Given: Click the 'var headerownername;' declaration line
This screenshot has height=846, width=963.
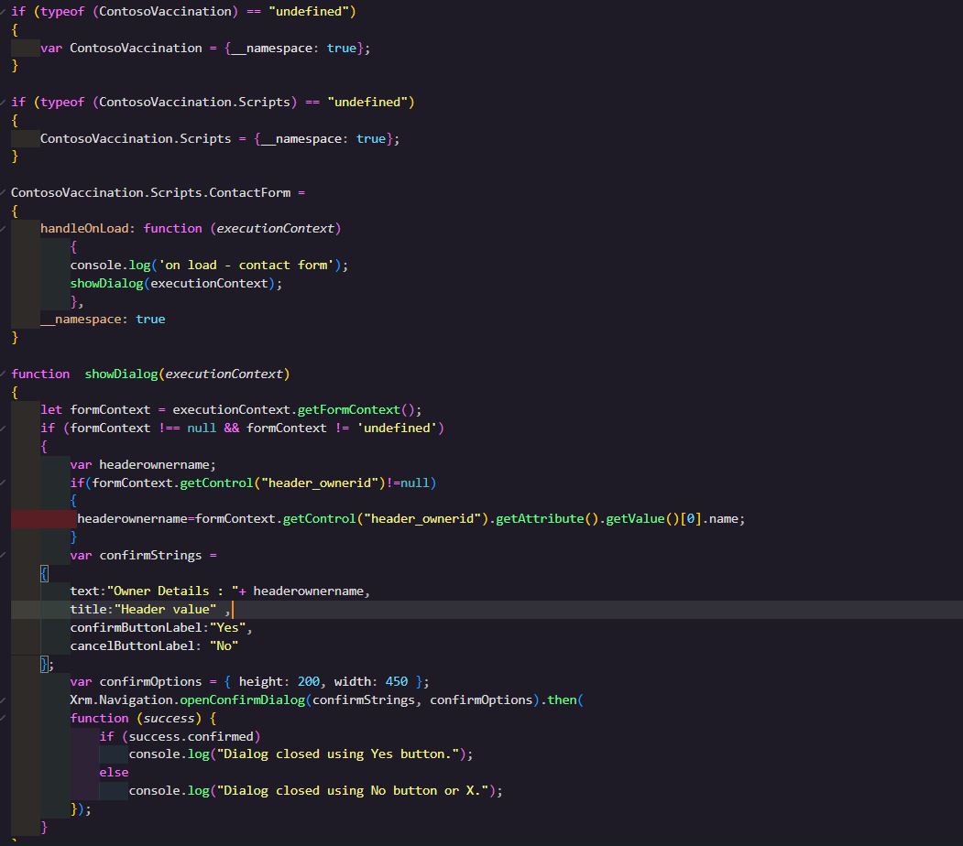Looking at the screenshot, I should [143, 464].
